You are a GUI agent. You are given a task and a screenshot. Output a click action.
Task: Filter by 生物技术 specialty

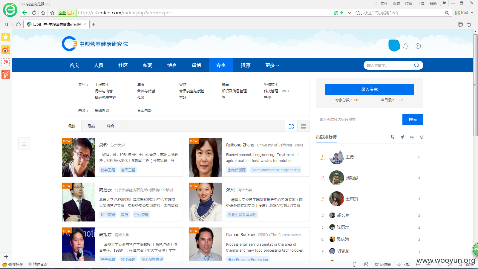(271, 85)
